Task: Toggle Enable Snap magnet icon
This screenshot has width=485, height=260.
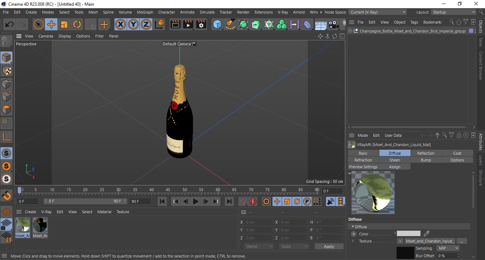Action: pos(6,195)
